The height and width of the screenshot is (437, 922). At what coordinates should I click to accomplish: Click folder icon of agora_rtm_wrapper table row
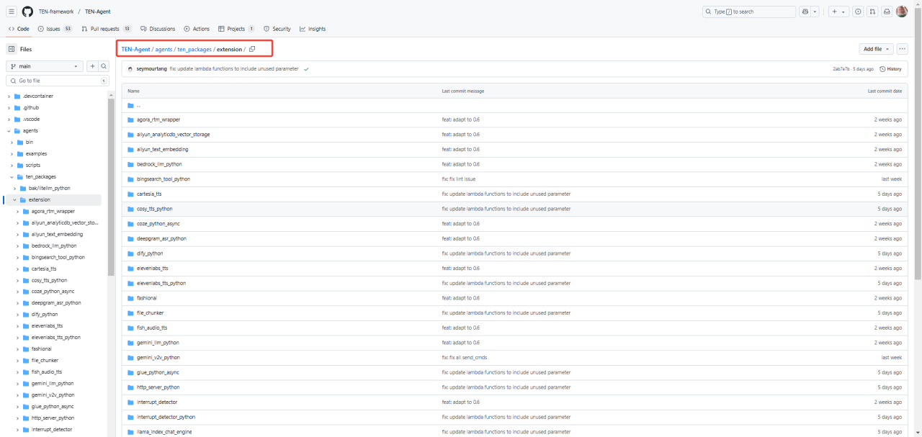[x=131, y=120]
